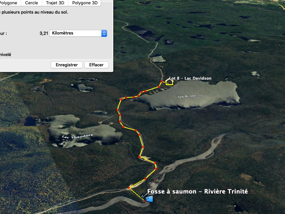Screen dimensions: 285x214
Task: Click the Lac Théodore map label
Action: point(78,136)
